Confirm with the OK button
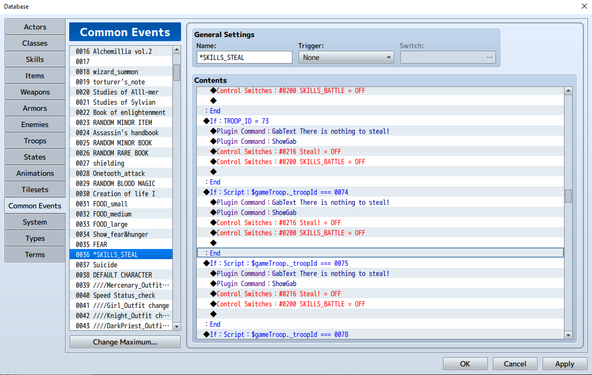This screenshot has height=375, width=592. 465,364
